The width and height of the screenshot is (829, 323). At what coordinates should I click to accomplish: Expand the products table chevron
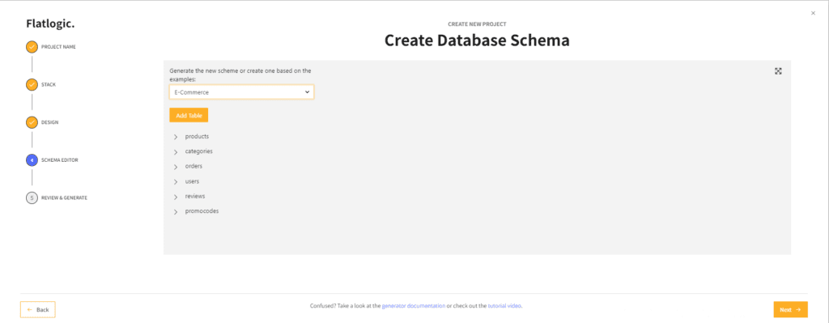176,137
